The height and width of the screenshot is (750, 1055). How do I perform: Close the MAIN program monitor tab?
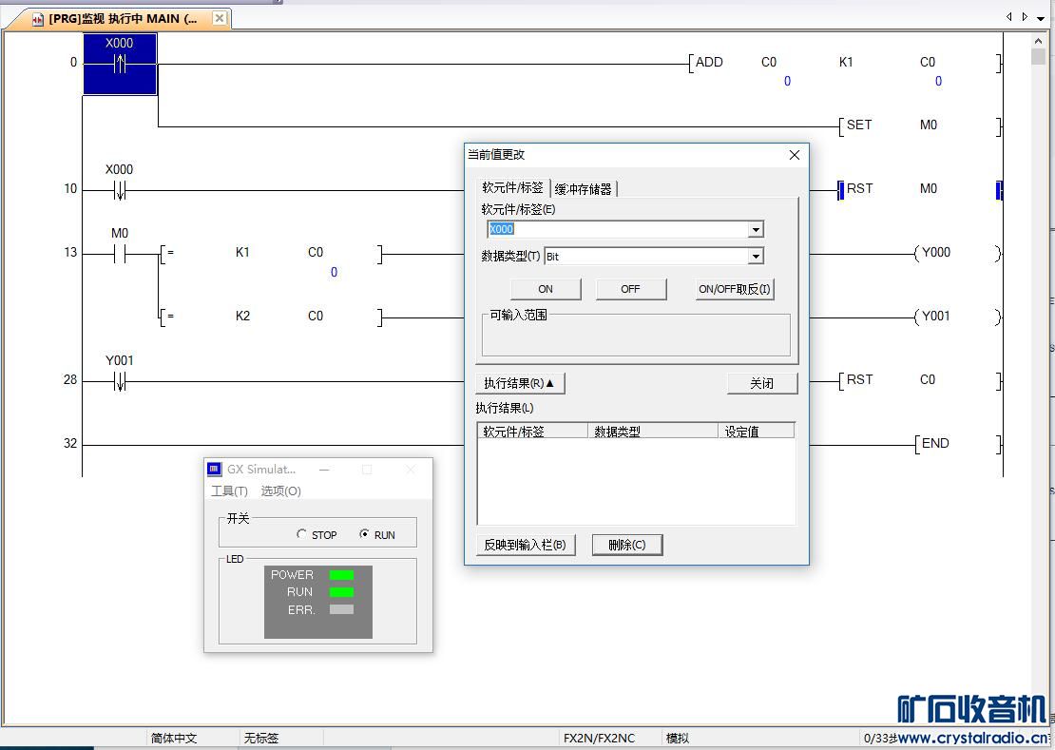coord(220,18)
